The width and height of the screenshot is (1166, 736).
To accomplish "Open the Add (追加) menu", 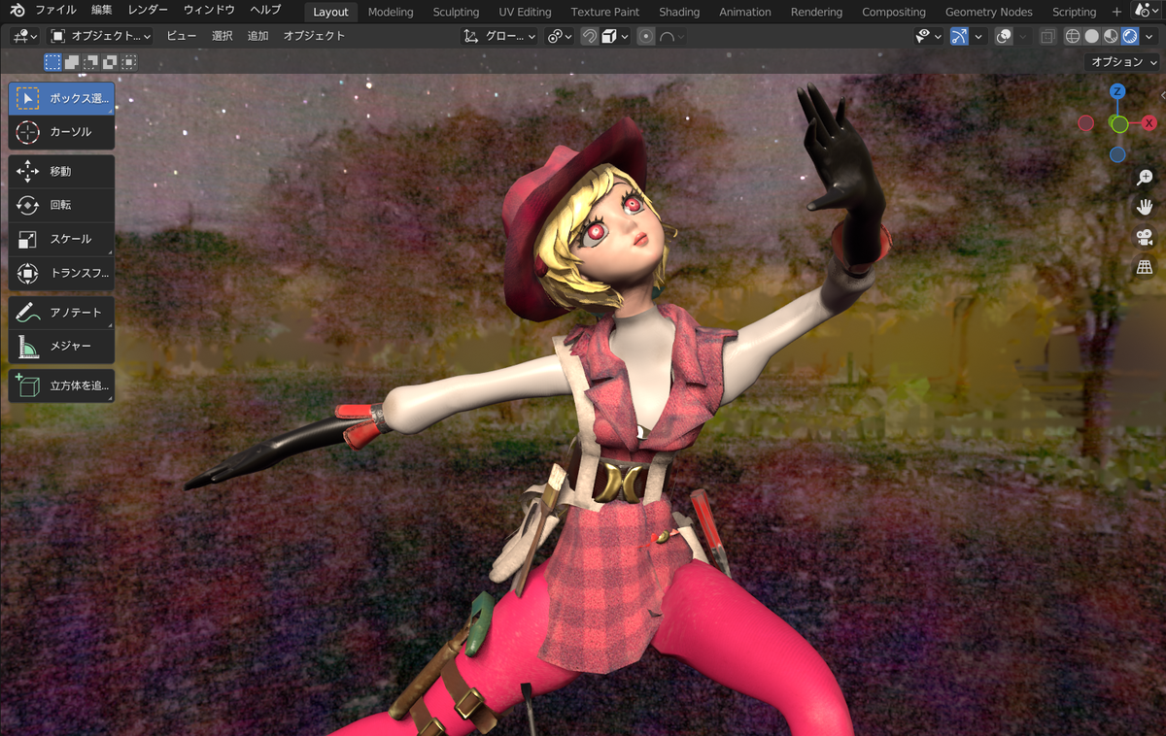I will [257, 36].
